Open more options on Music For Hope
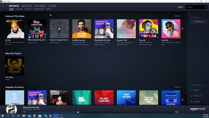 click(64, 29)
